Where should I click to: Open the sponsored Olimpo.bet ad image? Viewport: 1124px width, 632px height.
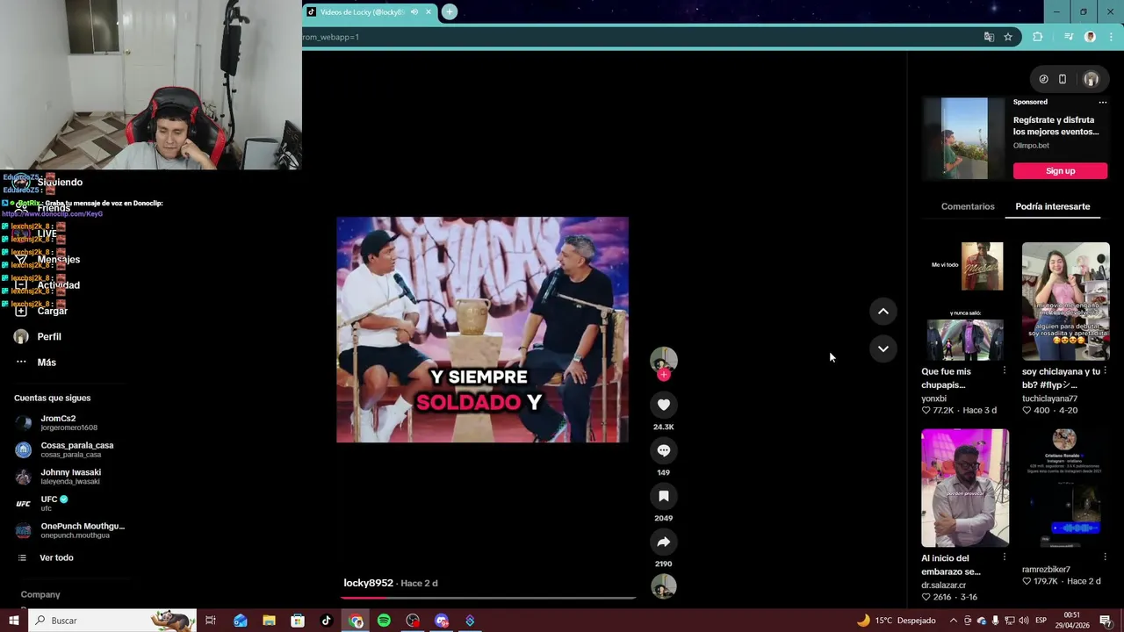pyautogui.click(x=964, y=139)
